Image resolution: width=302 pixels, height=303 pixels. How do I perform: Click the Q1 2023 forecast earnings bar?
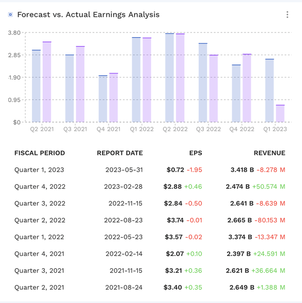pyautogui.click(x=269, y=90)
